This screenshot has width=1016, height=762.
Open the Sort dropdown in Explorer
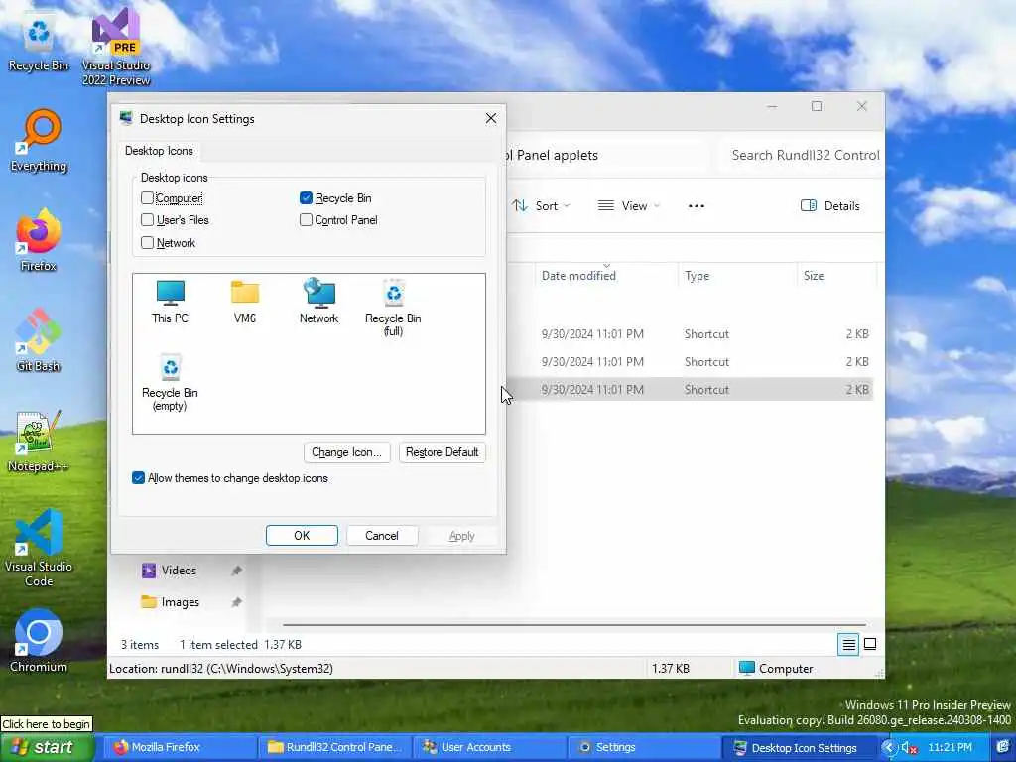pos(541,206)
